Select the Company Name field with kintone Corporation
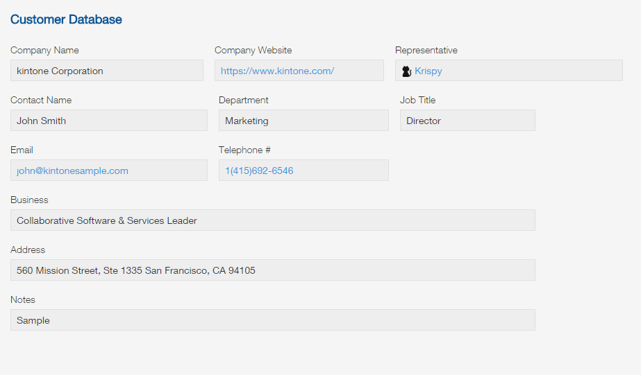The width and height of the screenshot is (641, 375). pyautogui.click(x=106, y=71)
